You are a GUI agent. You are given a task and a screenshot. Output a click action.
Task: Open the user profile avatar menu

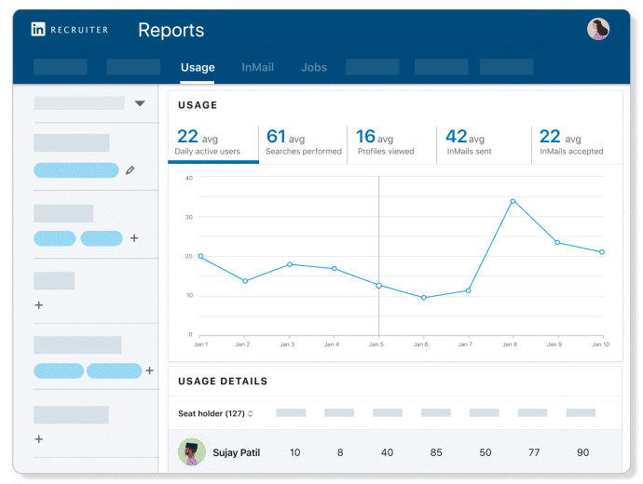click(597, 29)
